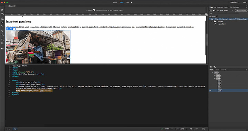Screen dimensions: 248x131
Task: Collapse code fold arrow on the html line
Action: click(11, 68)
